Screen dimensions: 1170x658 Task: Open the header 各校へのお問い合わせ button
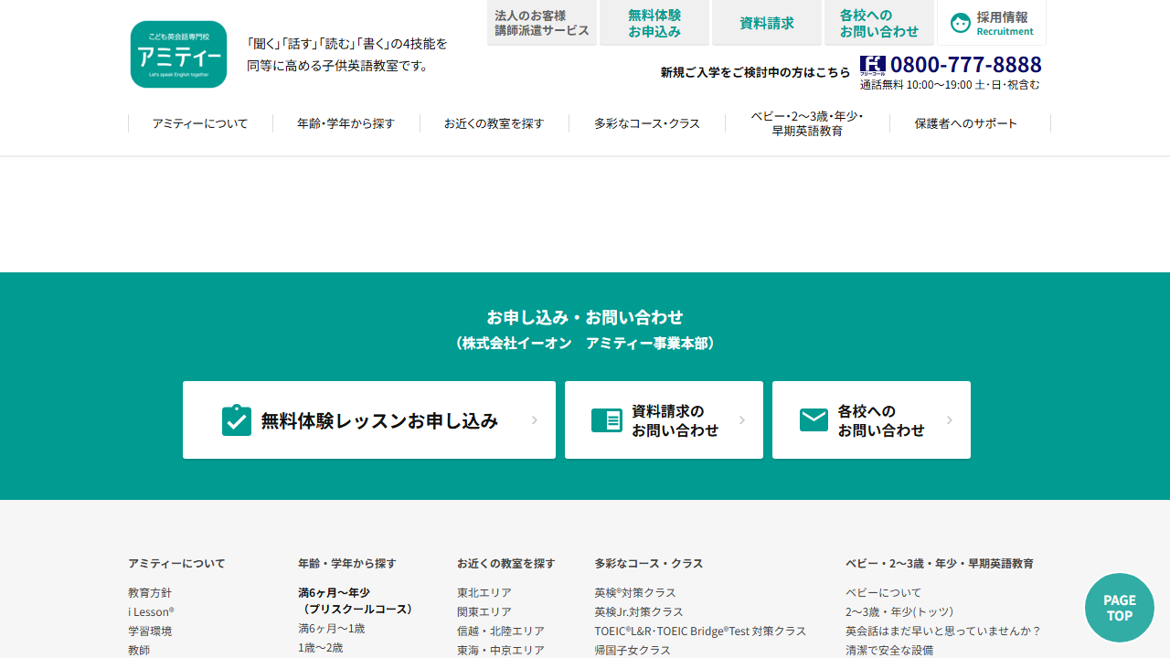(879, 23)
